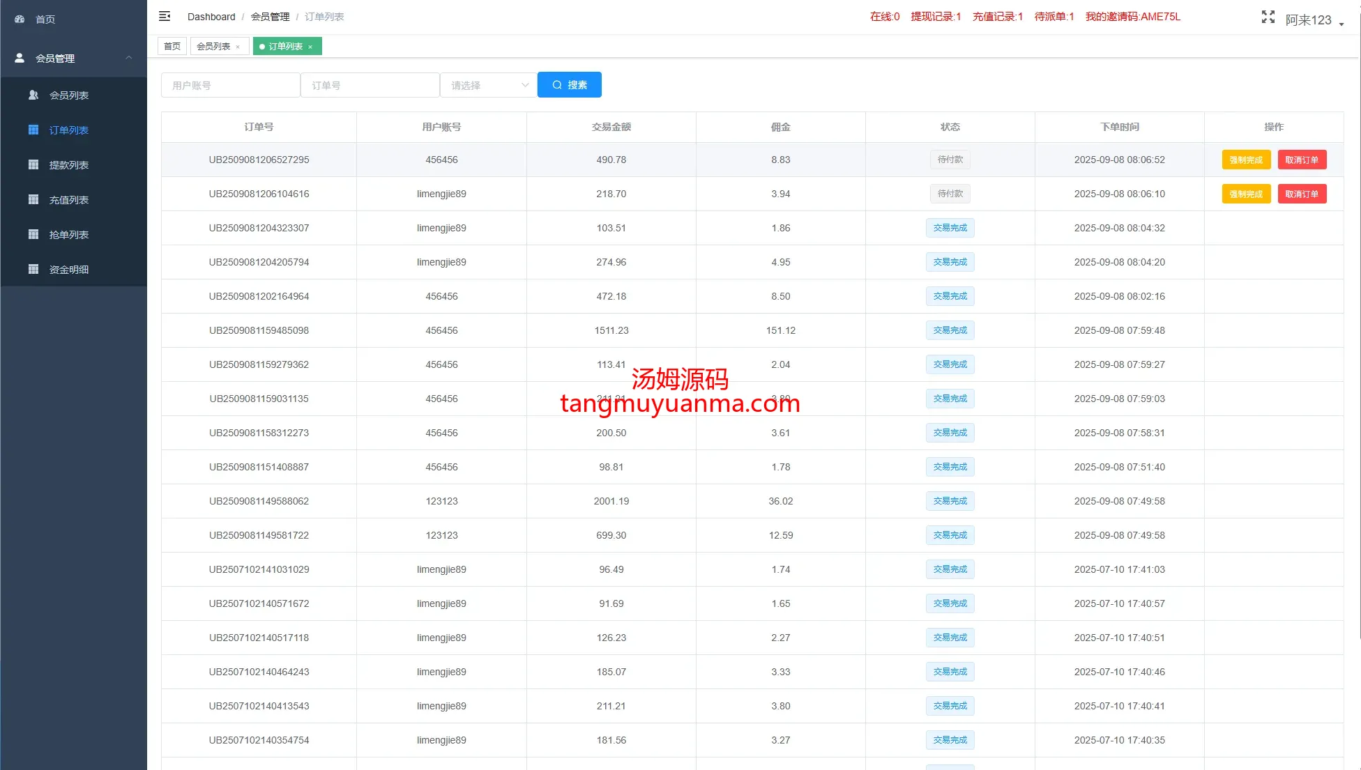Open 会员列表 in the sidebar

point(68,95)
